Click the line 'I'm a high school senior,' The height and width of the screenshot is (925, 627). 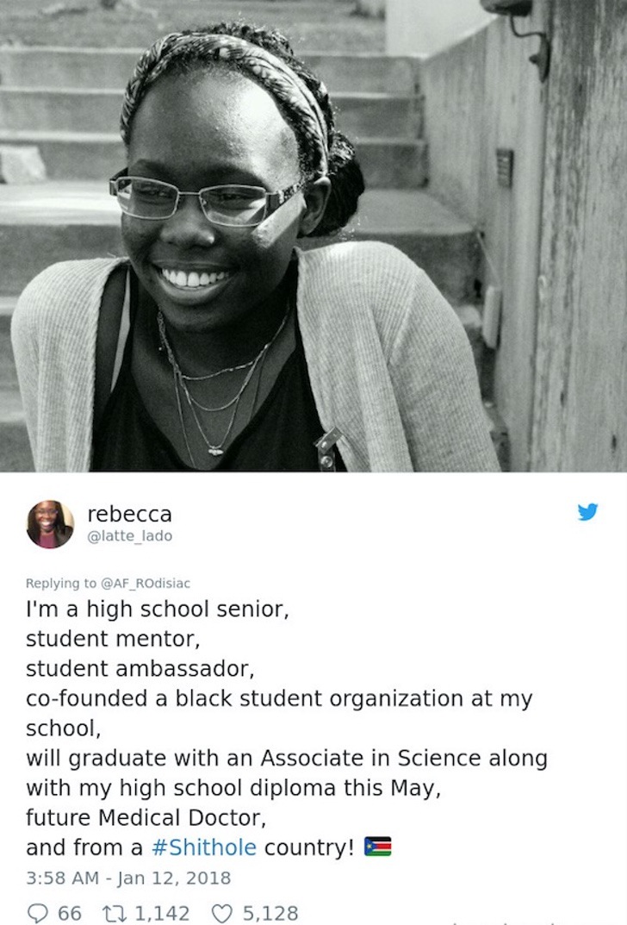pos(157,609)
